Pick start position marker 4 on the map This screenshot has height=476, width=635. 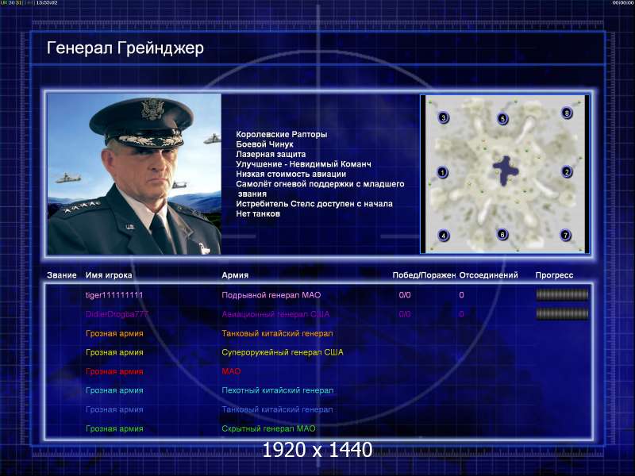tap(444, 235)
